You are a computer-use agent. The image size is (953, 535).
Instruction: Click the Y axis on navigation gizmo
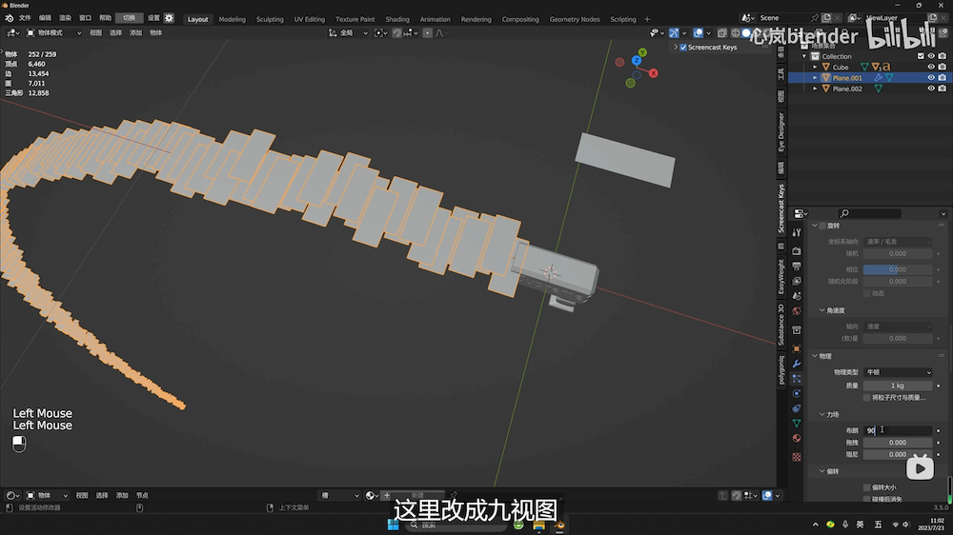(x=642, y=52)
